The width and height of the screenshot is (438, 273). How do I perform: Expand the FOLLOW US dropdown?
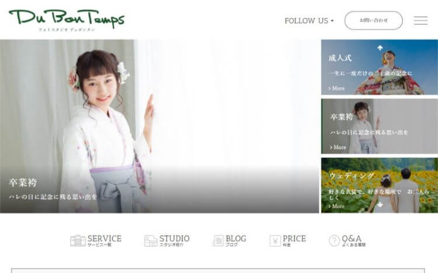(309, 20)
